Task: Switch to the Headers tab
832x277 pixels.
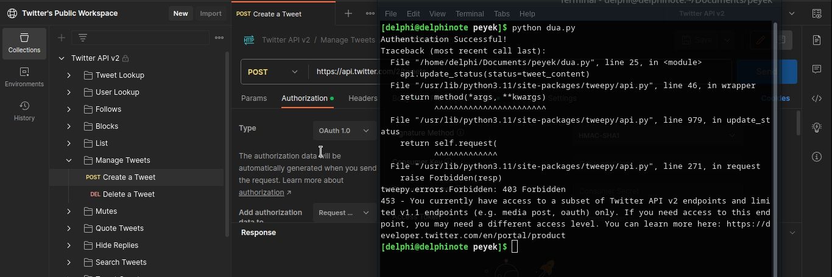Action: tap(363, 98)
